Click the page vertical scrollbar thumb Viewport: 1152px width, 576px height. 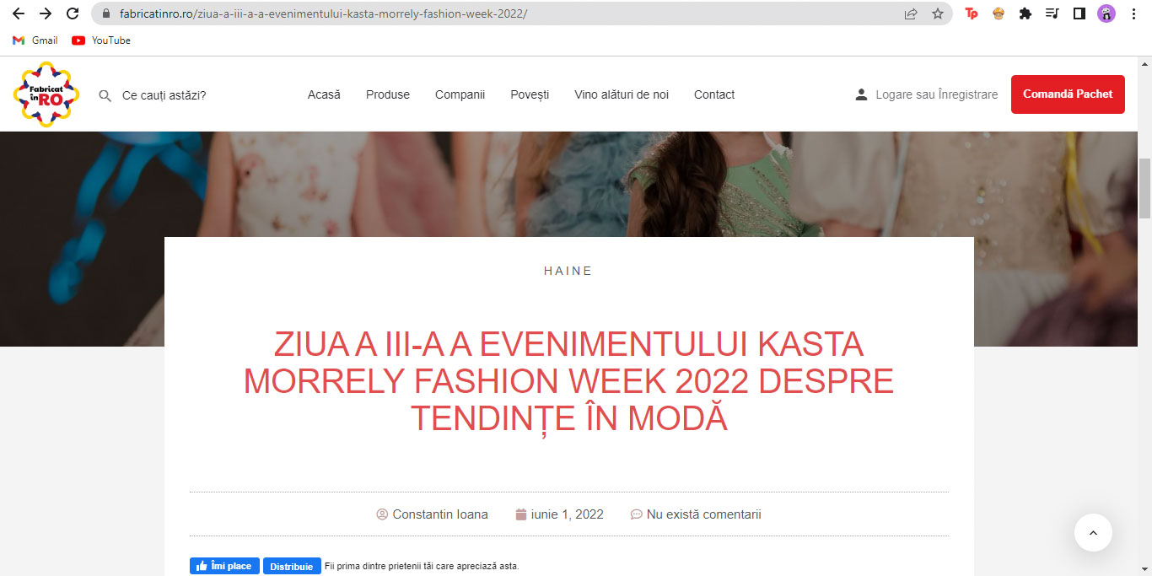(x=1144, y=188)
